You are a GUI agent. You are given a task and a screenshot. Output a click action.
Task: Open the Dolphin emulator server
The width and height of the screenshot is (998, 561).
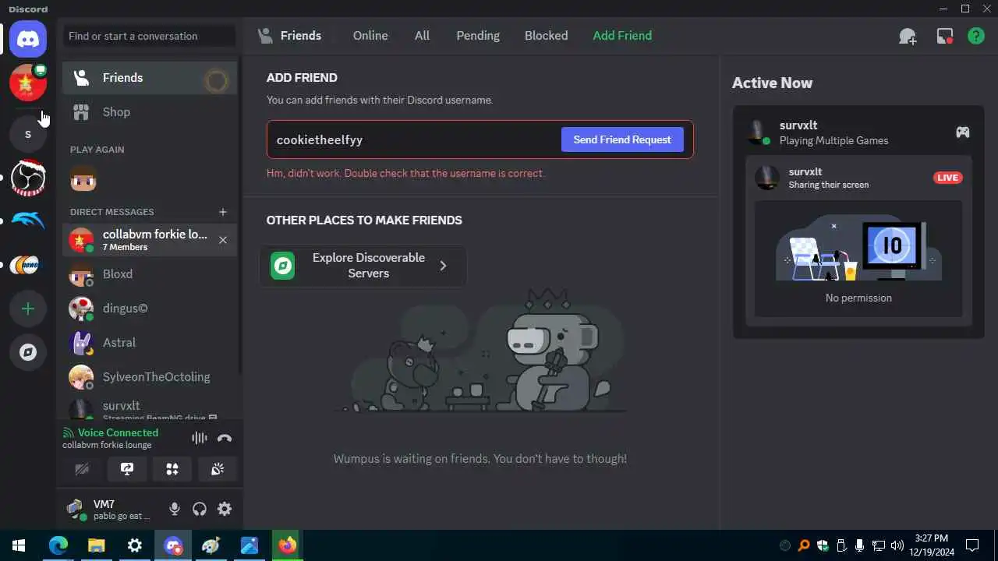coord(28,221)
